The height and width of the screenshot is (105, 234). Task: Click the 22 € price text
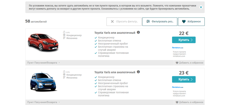(x=184, y=33)
